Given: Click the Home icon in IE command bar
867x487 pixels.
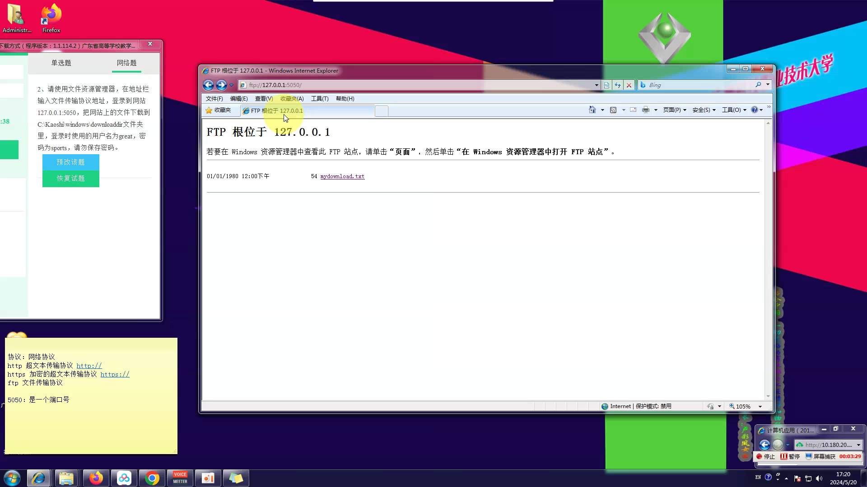Looking at the screenshot, I should [x=592, y=110].
